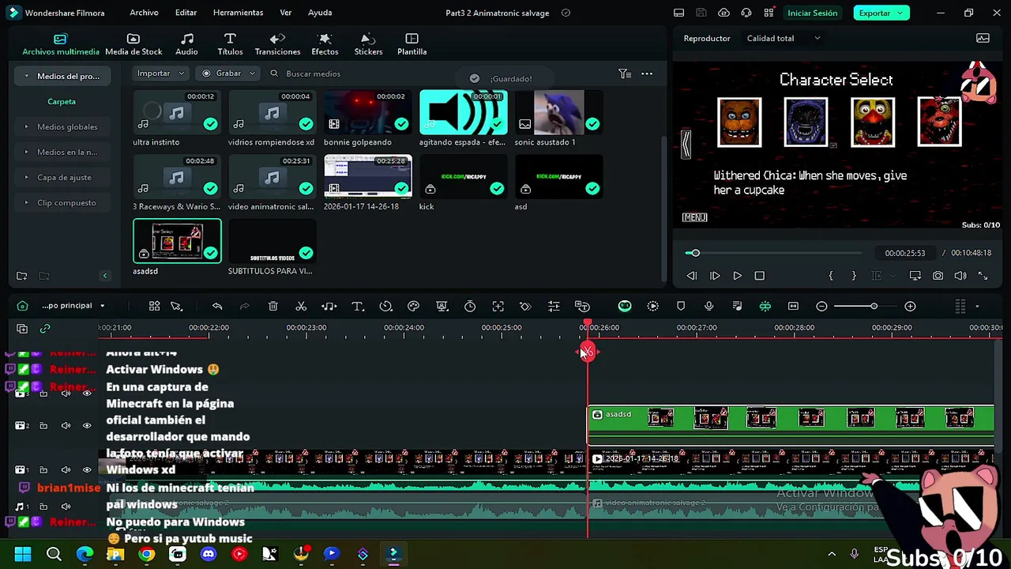Open the color palette tool
This screenshot has width=1011, height=569.
(413, 306)
